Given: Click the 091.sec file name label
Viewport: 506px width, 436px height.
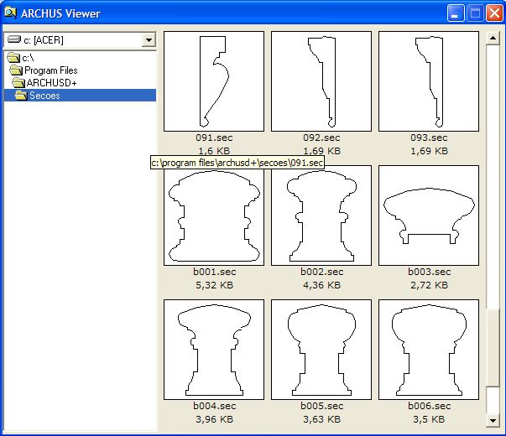Looking at the screenshot, I should coord(214,138).
